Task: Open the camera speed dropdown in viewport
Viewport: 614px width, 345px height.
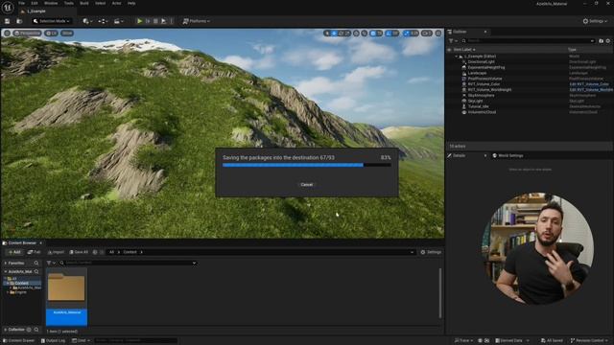Action: pyautogui.click(x=427, y=34)
